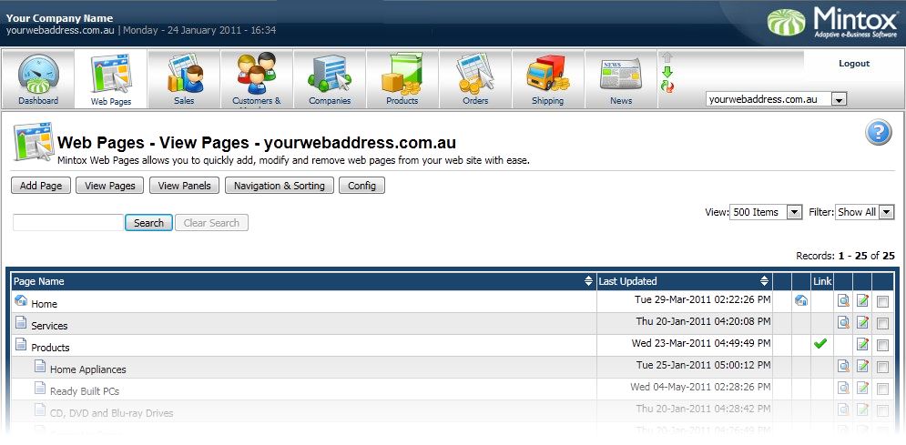
Task: Preview the Home Appliances page
Action: (x=843, y=367)
